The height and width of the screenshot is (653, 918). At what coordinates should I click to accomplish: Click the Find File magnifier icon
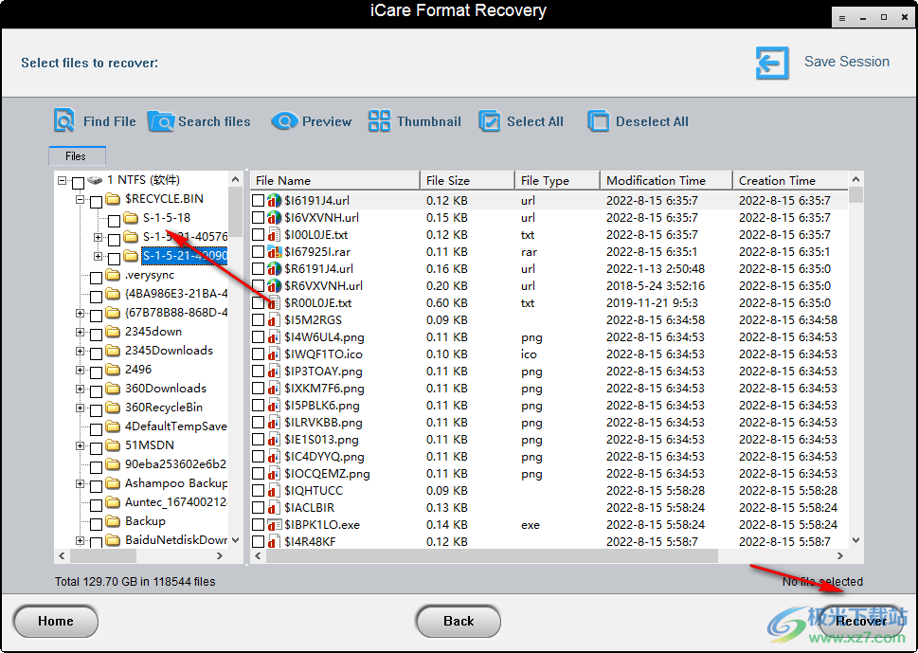pos(63,120)
